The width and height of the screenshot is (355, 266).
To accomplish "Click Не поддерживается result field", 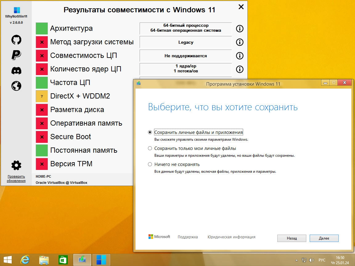I will pyautogui.click(x=186, y=56).
